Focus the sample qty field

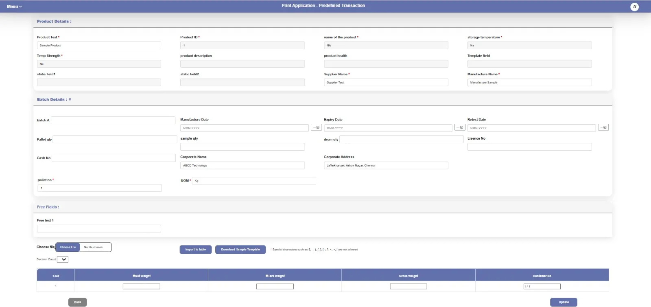pos(242,147)
